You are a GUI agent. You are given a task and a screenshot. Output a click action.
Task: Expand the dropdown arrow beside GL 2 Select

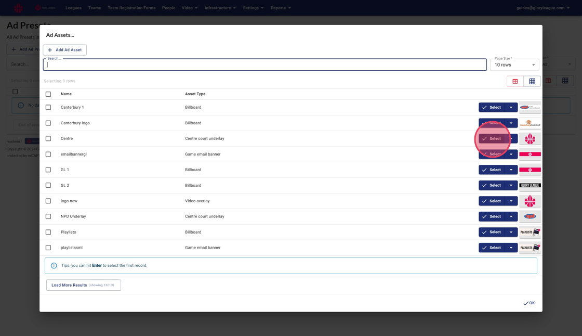[511, 186]
